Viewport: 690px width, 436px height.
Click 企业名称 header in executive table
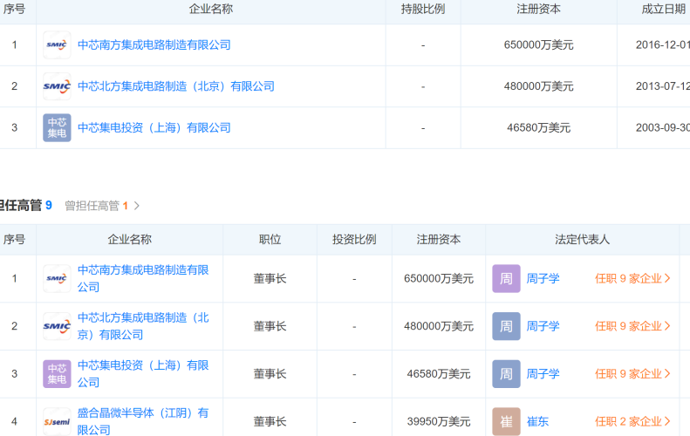pyautogui.click(x=130, y=239)
